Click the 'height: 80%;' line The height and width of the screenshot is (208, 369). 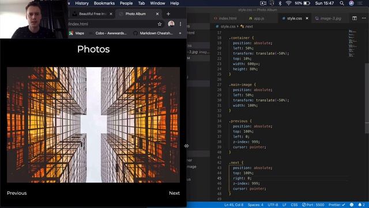coord(245,69)
